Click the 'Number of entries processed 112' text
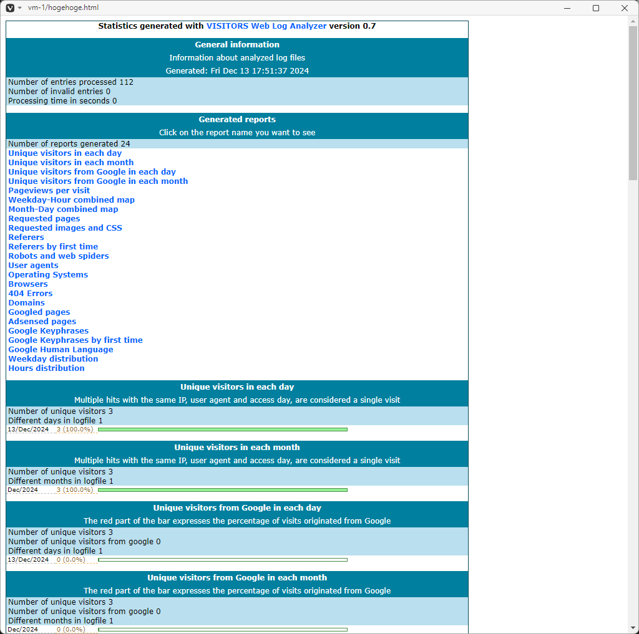Image resolution: width=639 pixels, height=634 pixels. tap(71, 82)
